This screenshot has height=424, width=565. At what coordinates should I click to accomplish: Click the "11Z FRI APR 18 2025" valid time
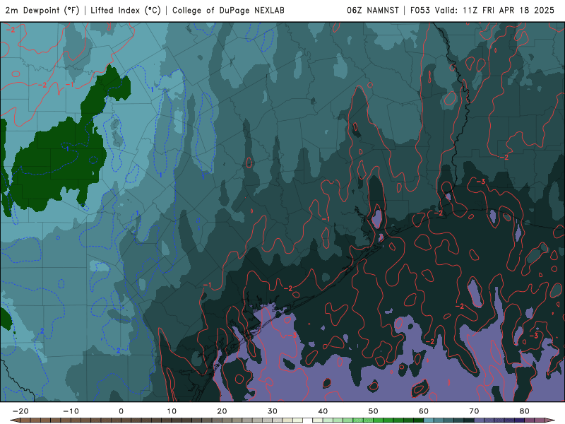click(x=509, y=10)
